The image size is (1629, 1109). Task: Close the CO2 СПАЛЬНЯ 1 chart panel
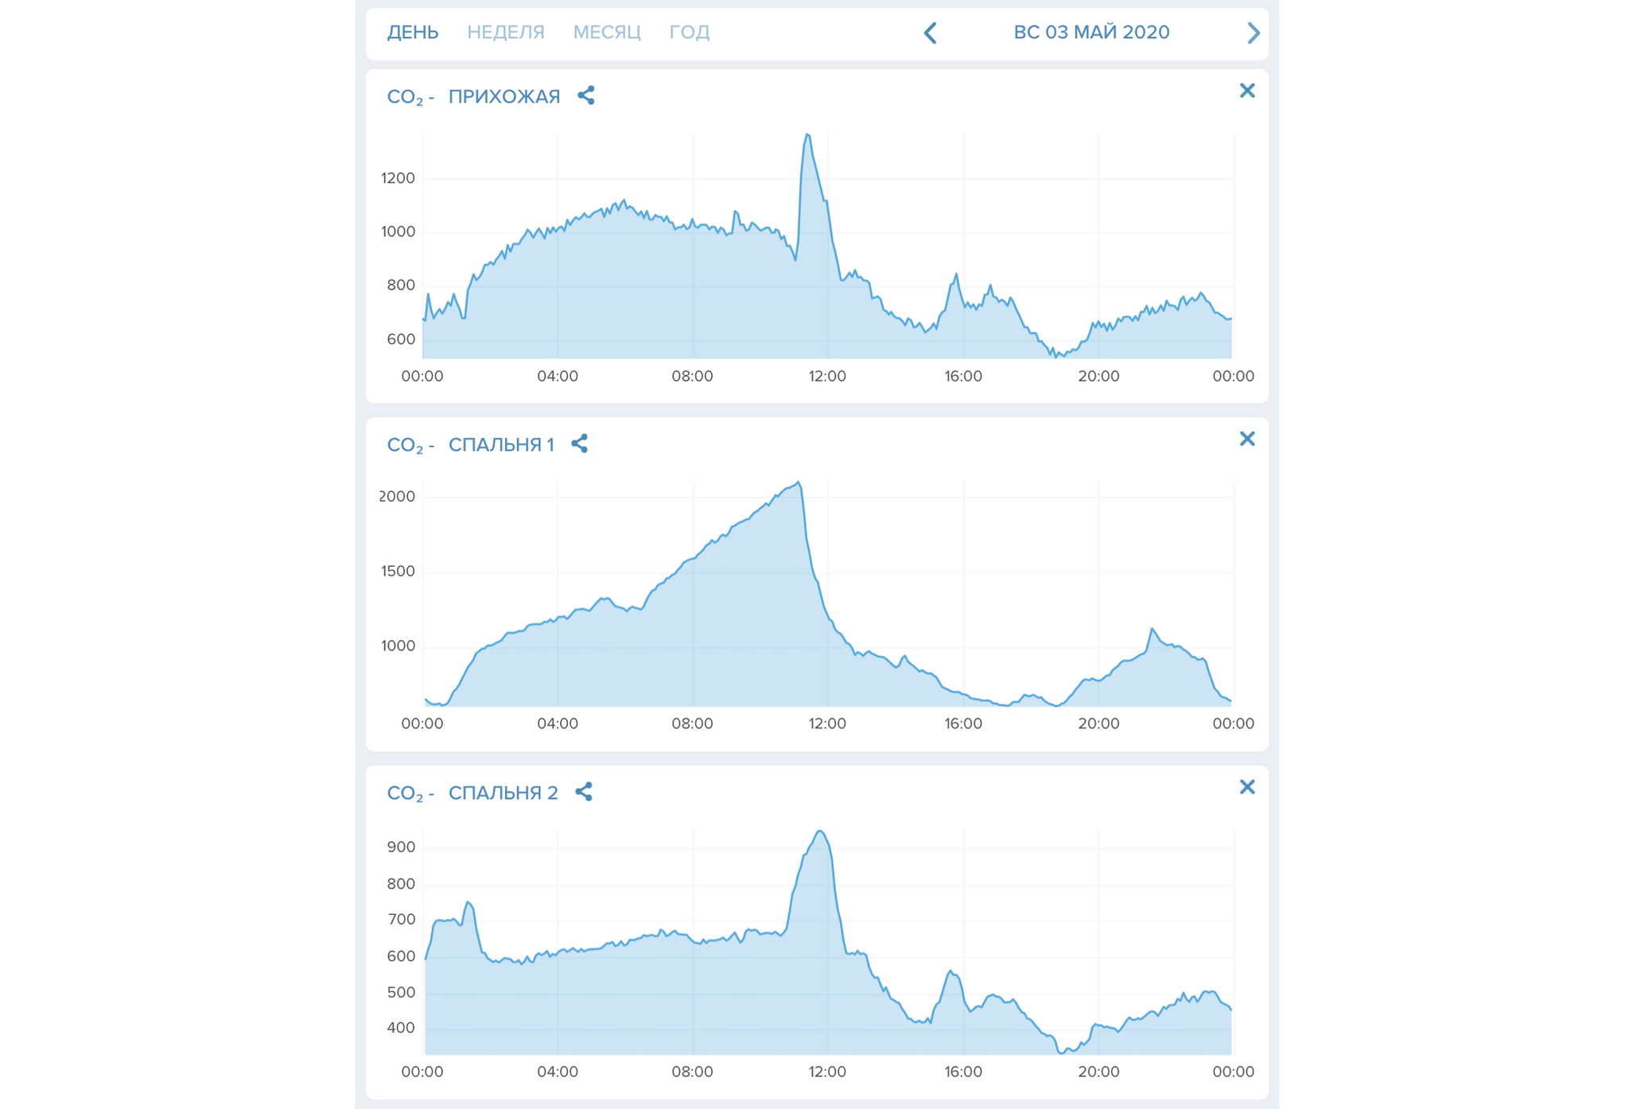click(1247, 439)
